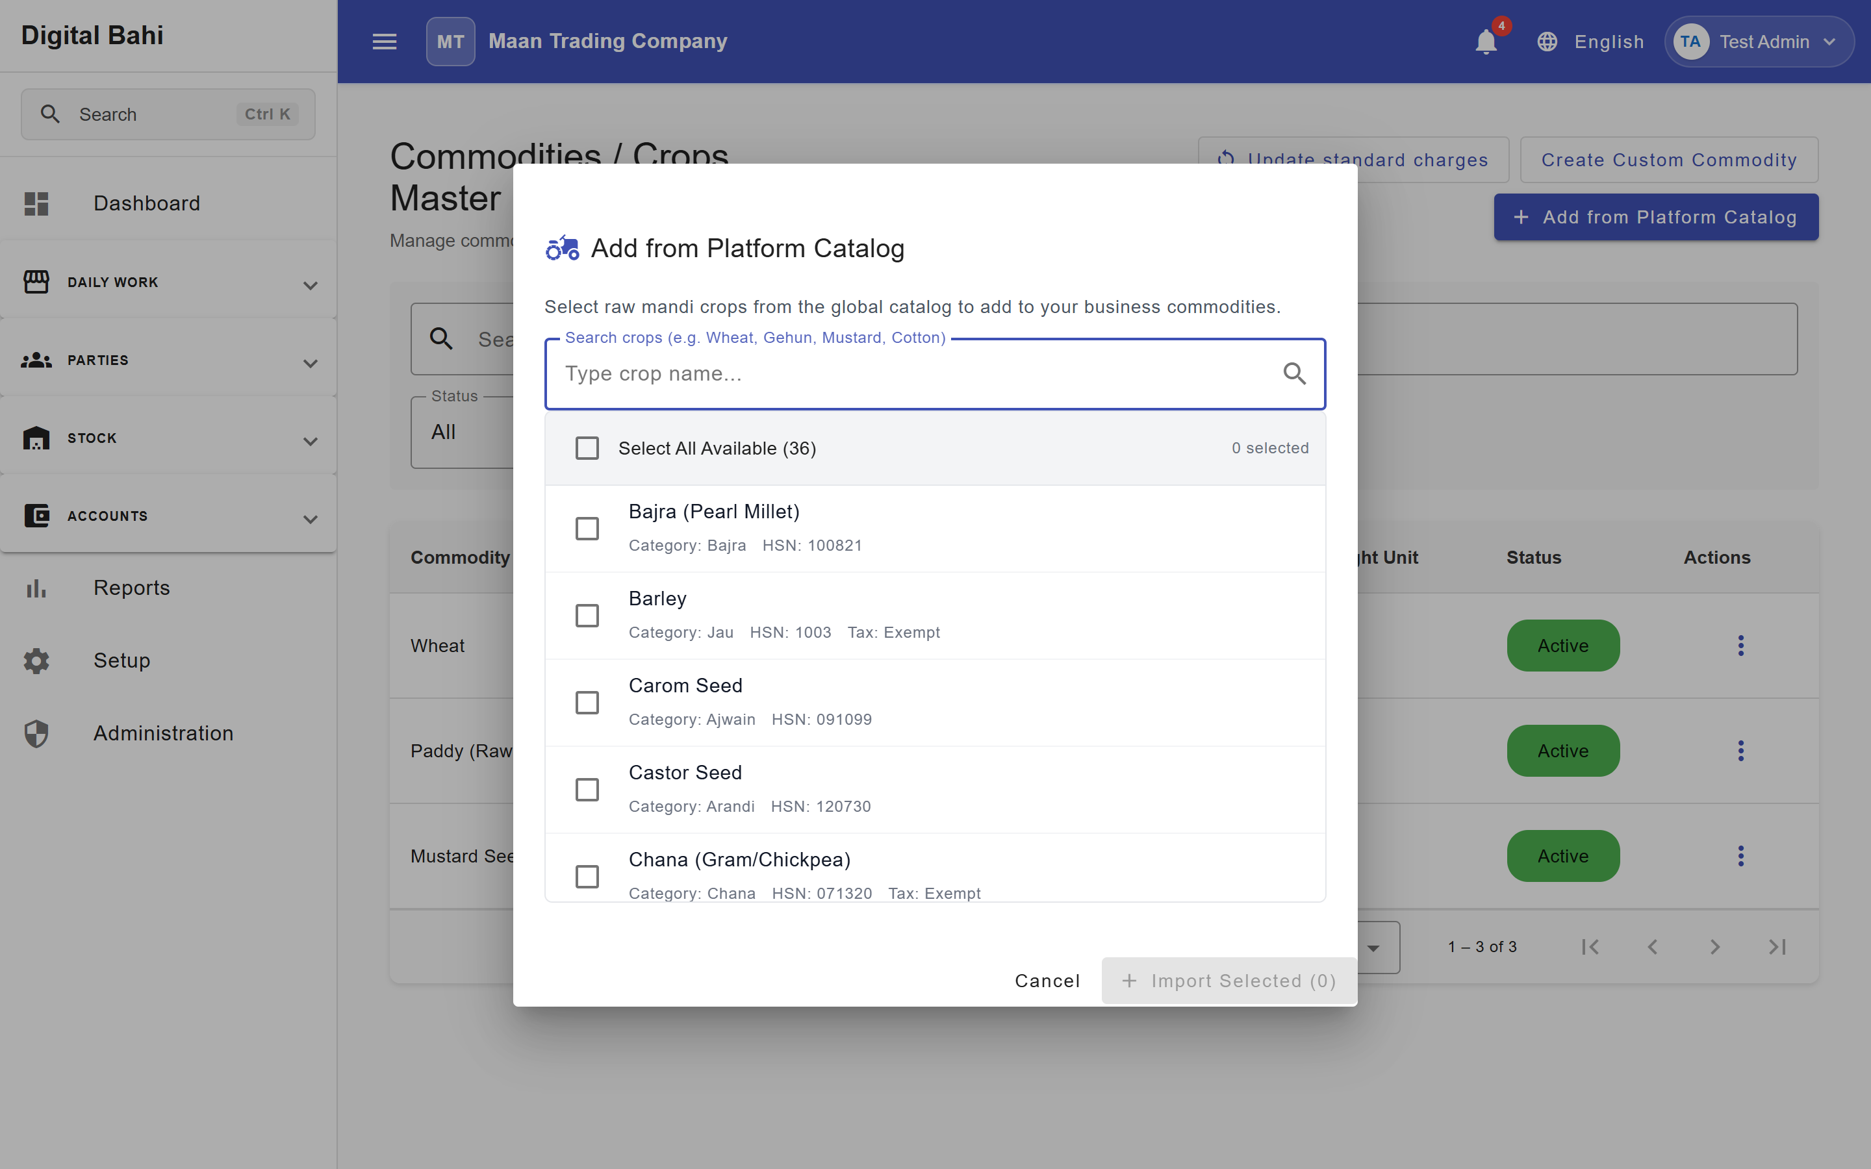This screenshot has width=1871, height=1169.
Task: Click the MT company avatar badge
Action: point(450,42)
